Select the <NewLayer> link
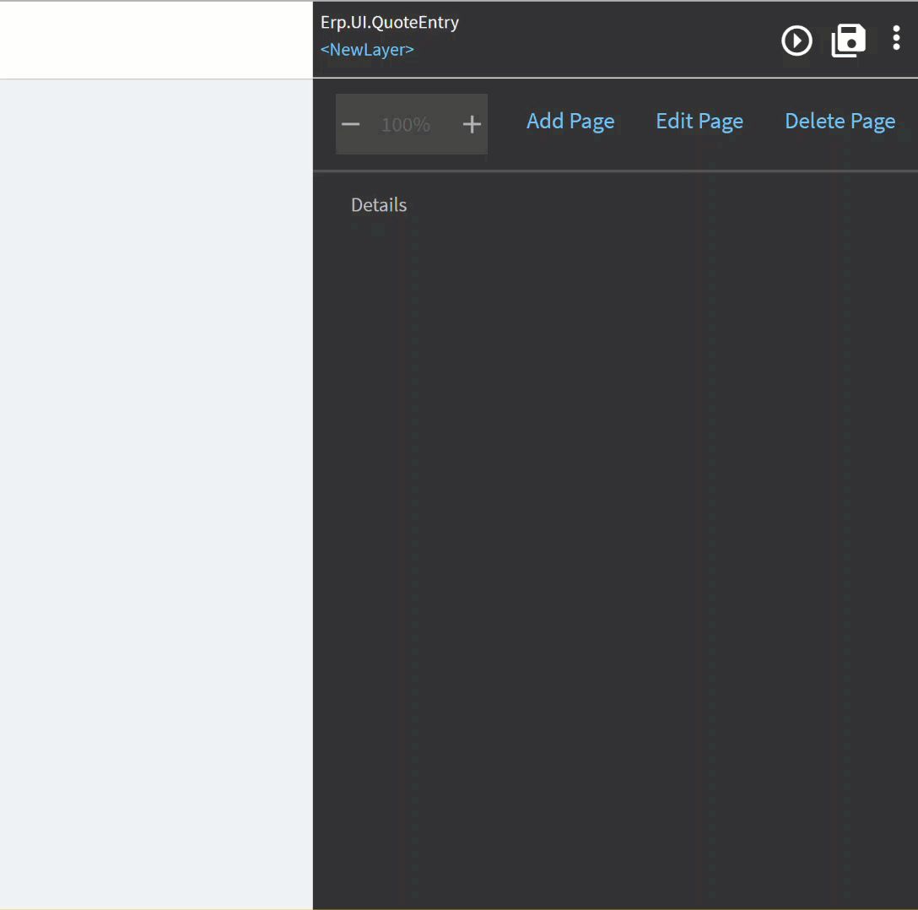The width and height of the screenshot is (918, 910). [367, 49]
